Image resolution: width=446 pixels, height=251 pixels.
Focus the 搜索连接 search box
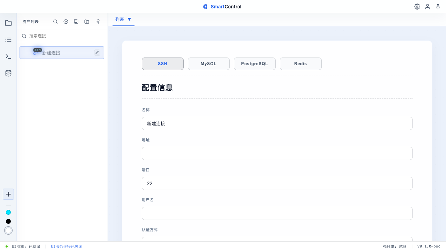(62, 36)
